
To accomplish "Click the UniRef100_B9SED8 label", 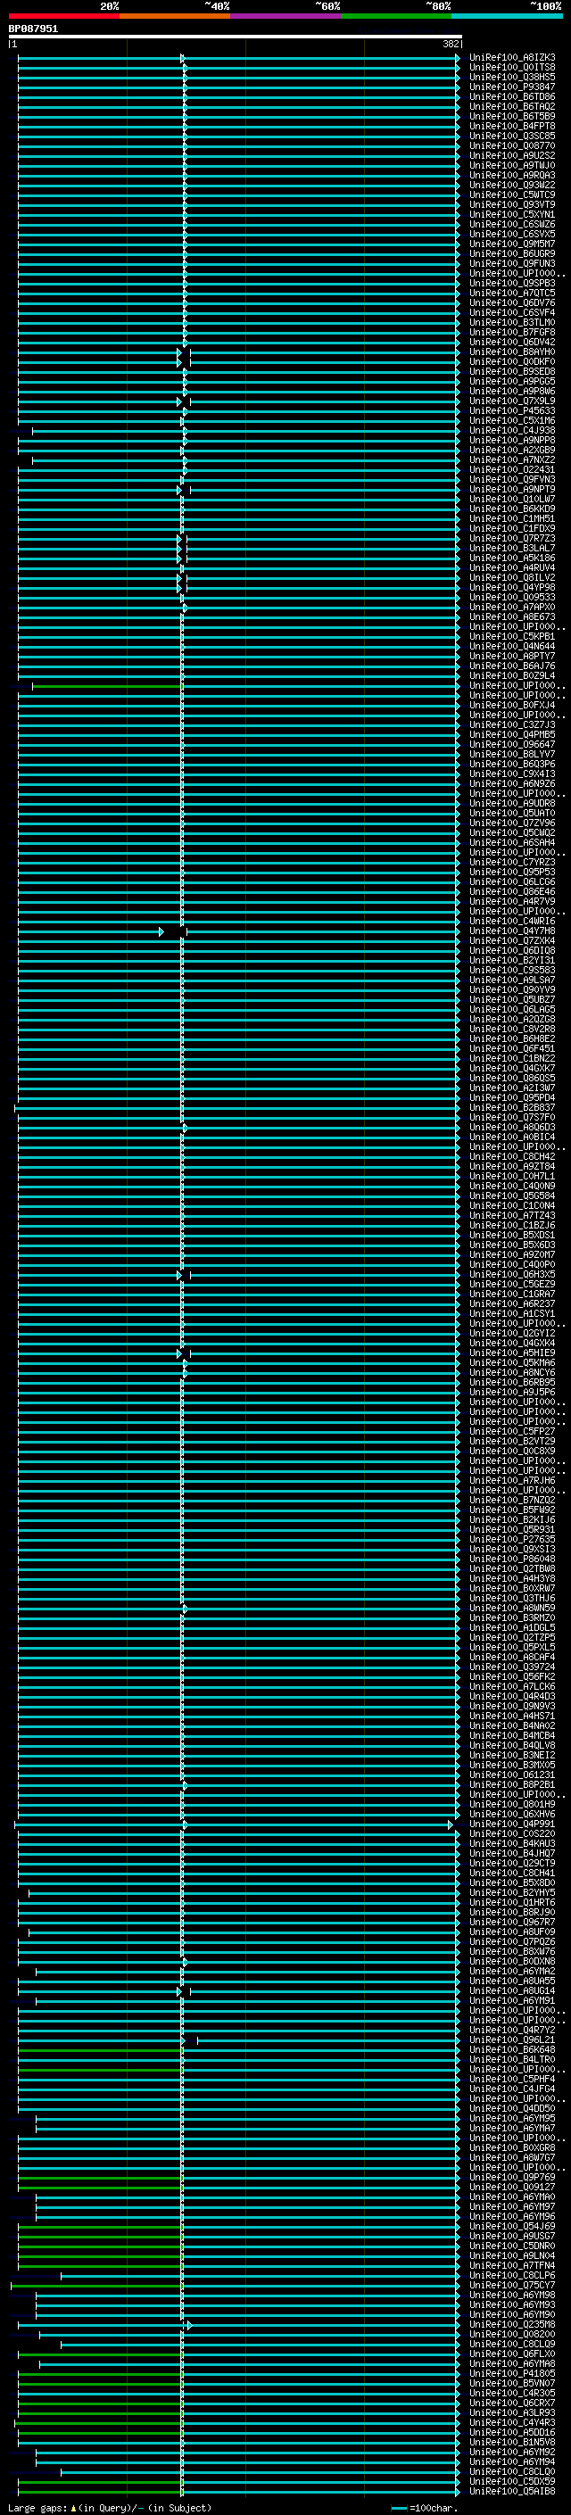I will click(x=512, y=371).
